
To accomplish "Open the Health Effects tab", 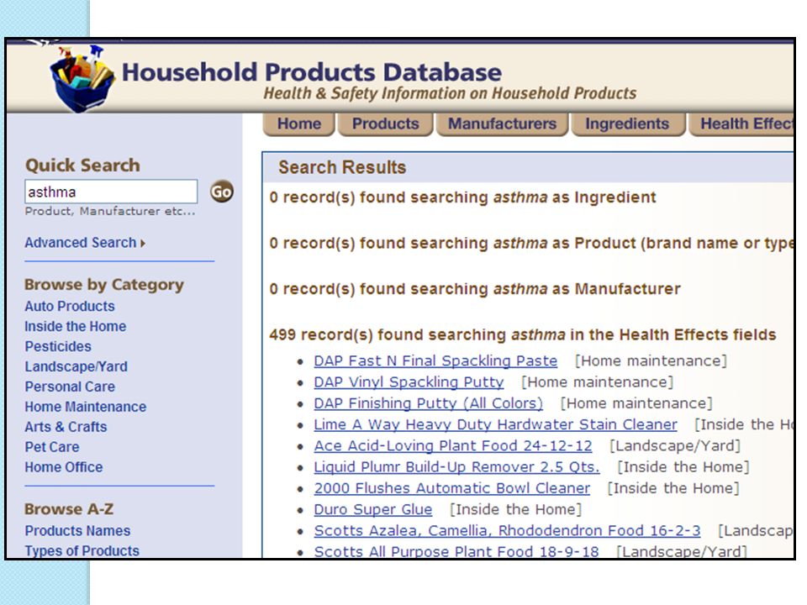I will 741,124.
